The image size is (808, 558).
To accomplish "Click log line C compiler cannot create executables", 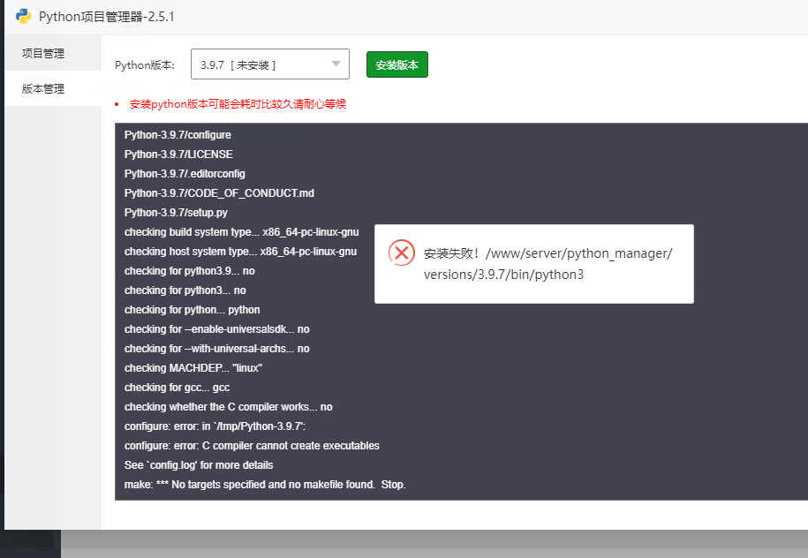I will tap(252, 446).
